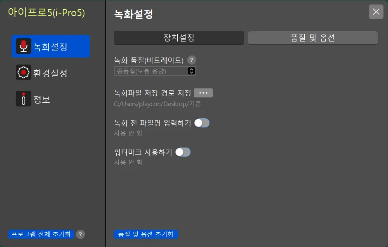Select 환경설정 label in the sidebar
The image size is (388, 247).
pyautogui.click(x=50, y=73)
